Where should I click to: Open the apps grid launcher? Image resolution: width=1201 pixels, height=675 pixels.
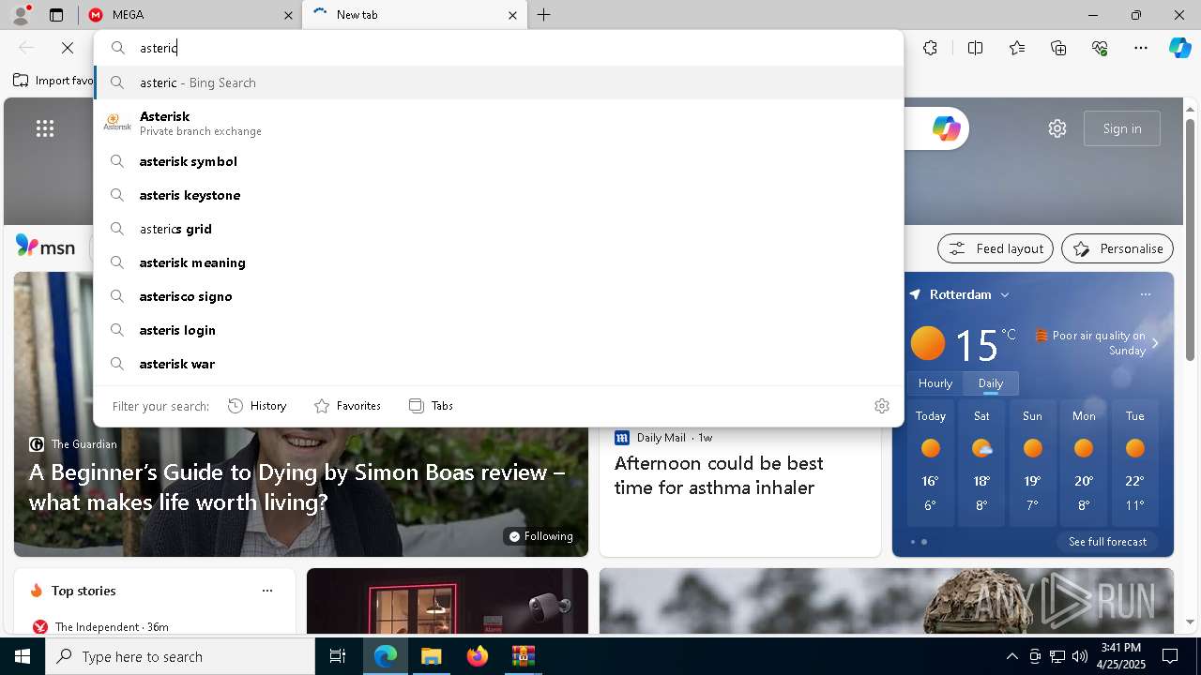[45, 128]
